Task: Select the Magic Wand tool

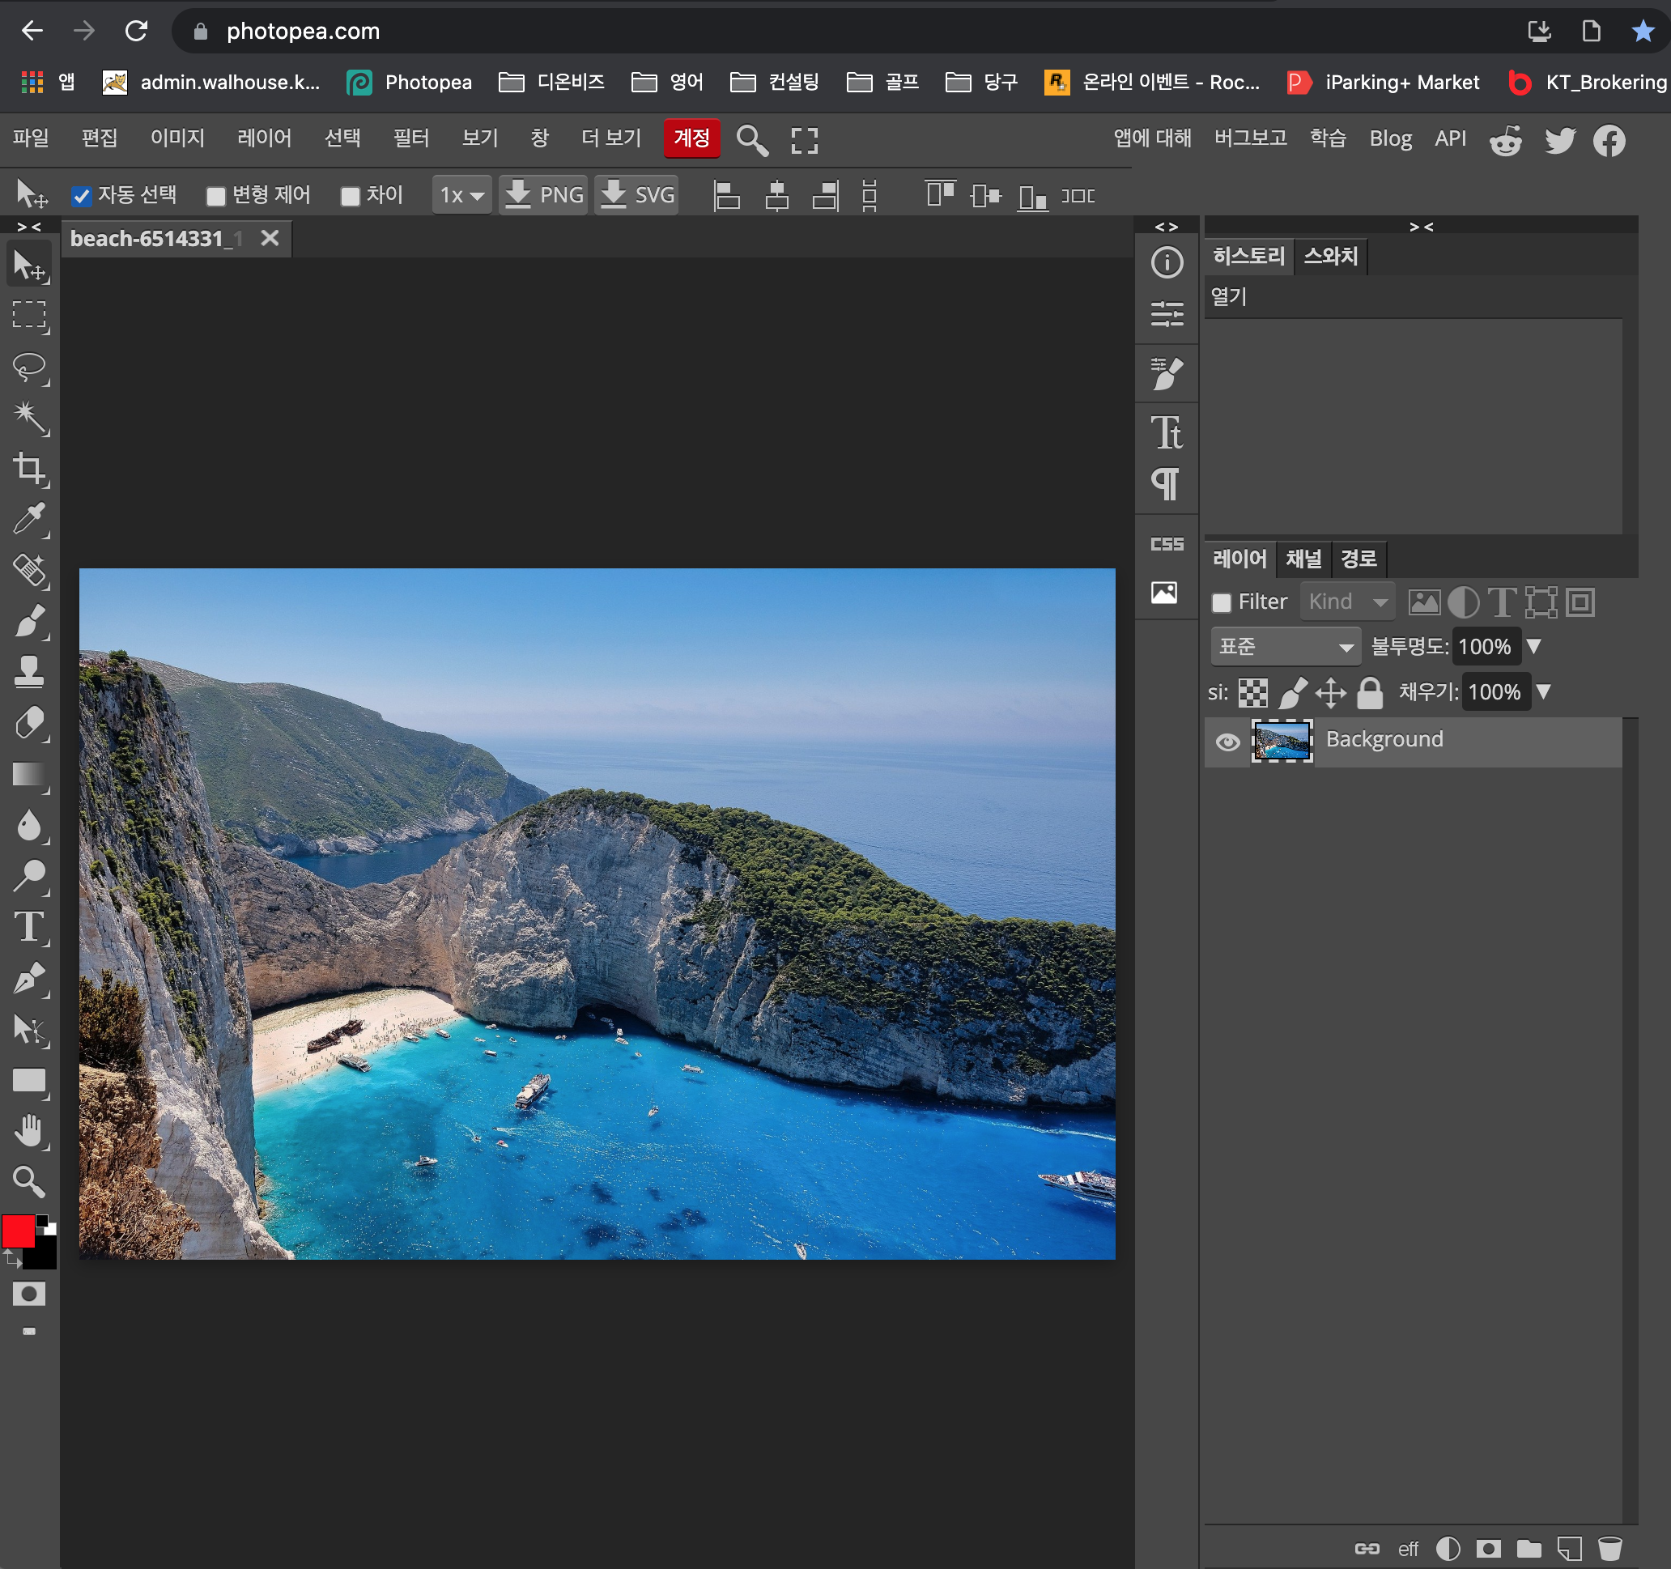Action: tap(29, 417)
